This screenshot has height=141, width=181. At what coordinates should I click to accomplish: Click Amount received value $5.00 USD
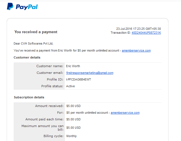73,106
